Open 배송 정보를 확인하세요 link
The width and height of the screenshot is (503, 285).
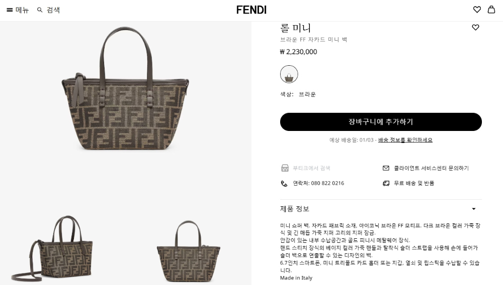tap(405, 140)
